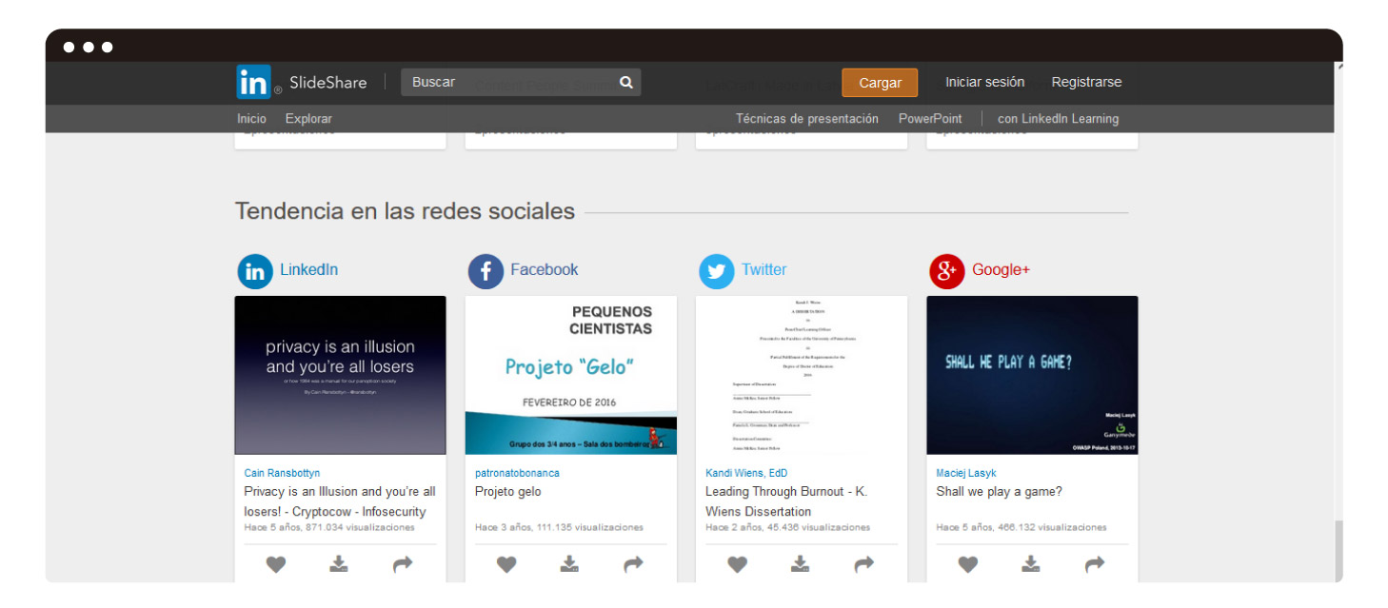
Task: Share the Leading Through Burnout dissertation
Action: pyautogui.click(x=864, y=564)
